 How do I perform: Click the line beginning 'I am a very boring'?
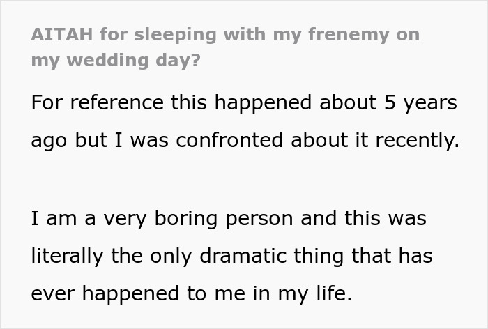[x=228, y=219]
